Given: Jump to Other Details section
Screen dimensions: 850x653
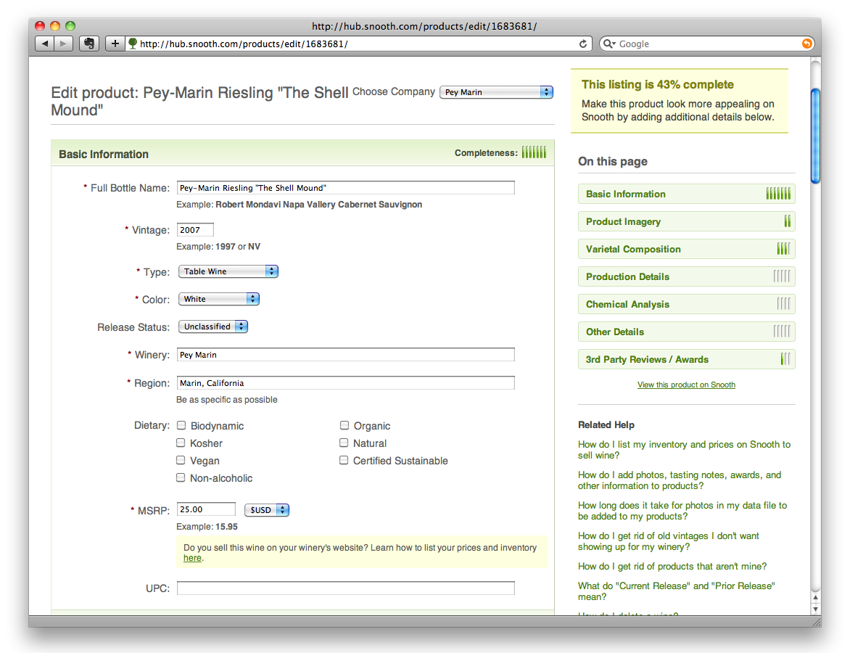Looking at the screenshot, I should pos(686,332).
